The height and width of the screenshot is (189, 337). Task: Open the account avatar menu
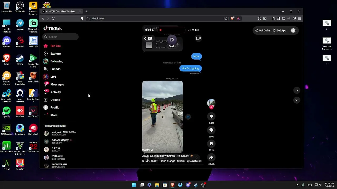[293, 30]
